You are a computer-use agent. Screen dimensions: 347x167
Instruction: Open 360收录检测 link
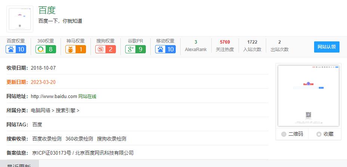point(79,139)
